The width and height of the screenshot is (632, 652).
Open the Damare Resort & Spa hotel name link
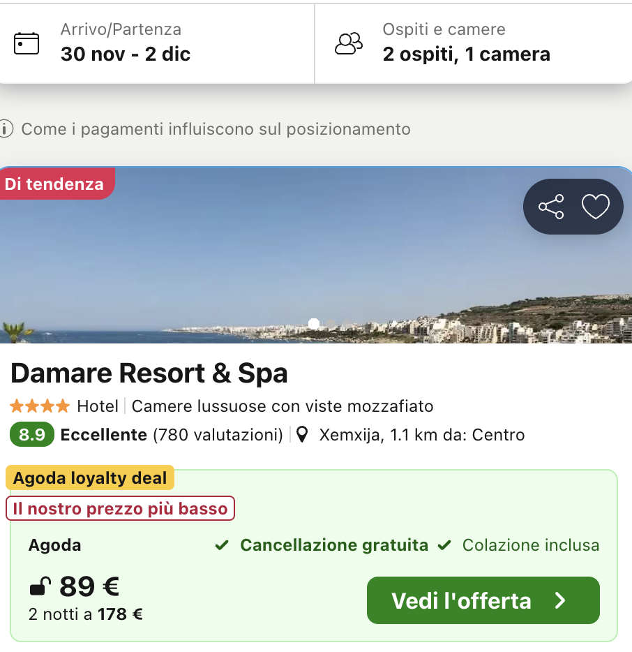(149, 373)
